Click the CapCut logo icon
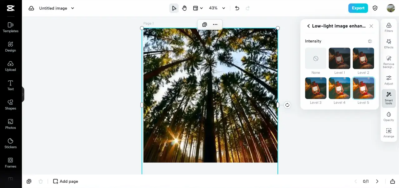Viewport: 399px width, 188px height. point(11,8)
